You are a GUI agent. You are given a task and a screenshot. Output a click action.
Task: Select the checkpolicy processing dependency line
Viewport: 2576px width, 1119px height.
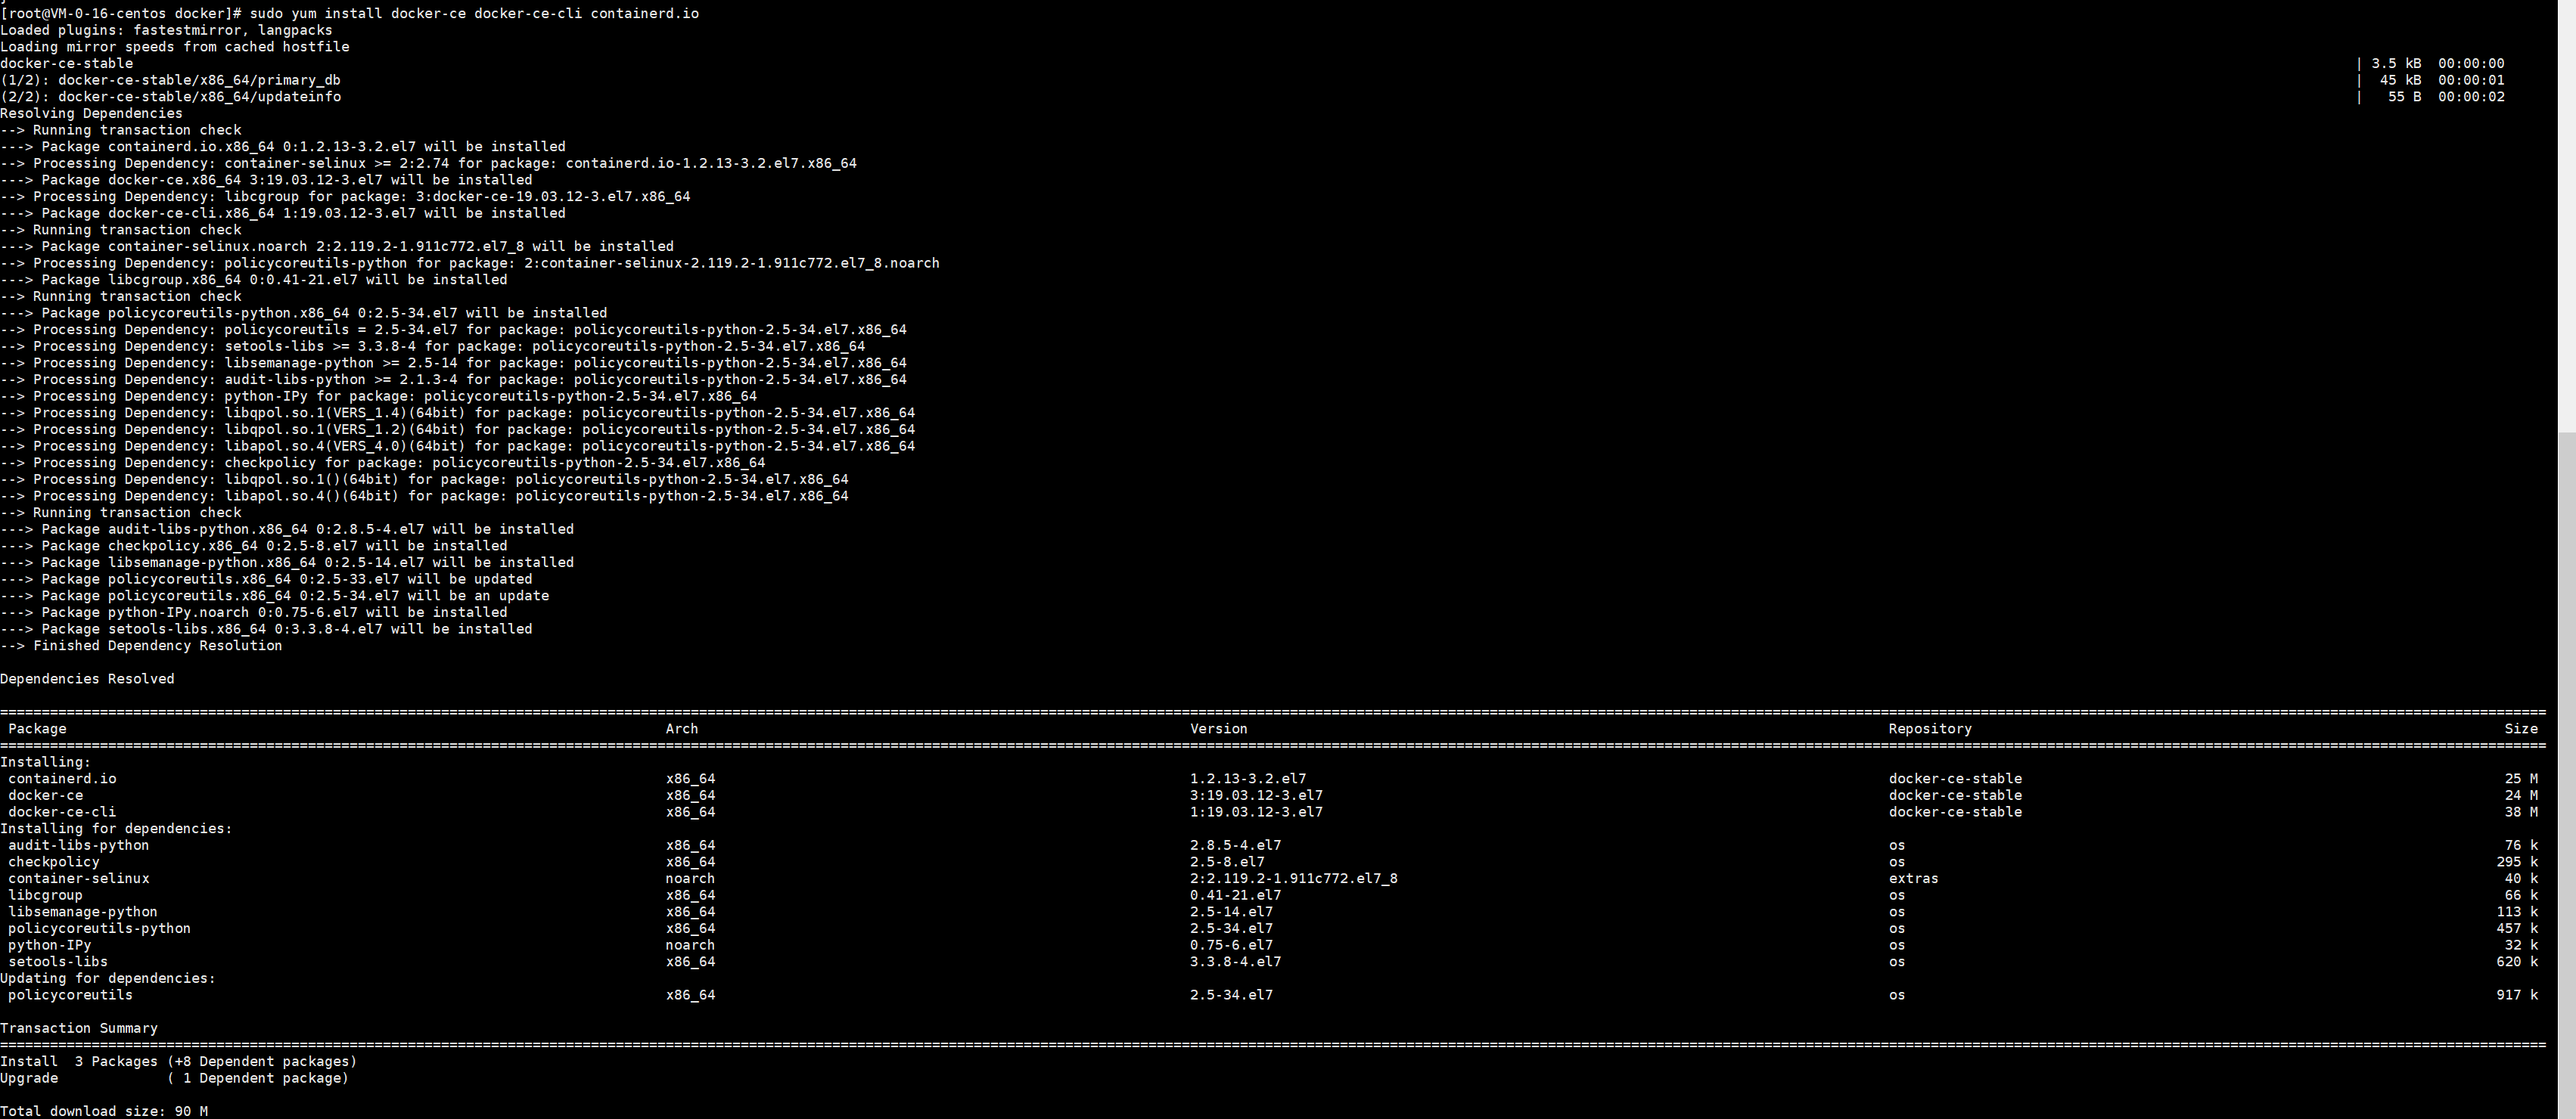tap(383, 463)
